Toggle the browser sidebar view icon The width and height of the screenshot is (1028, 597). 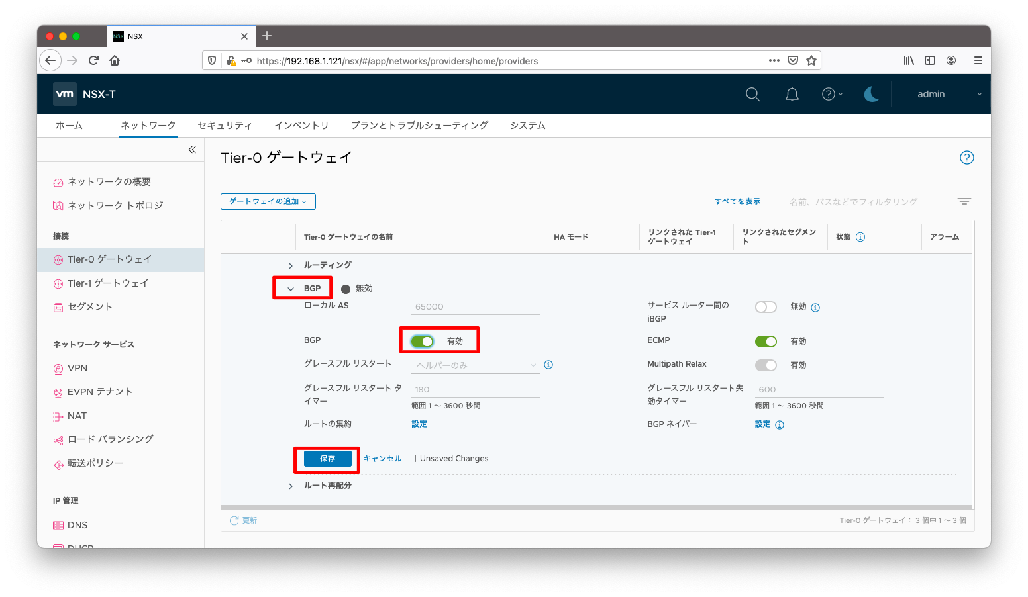pyautogui.click(x=930, y=60)
